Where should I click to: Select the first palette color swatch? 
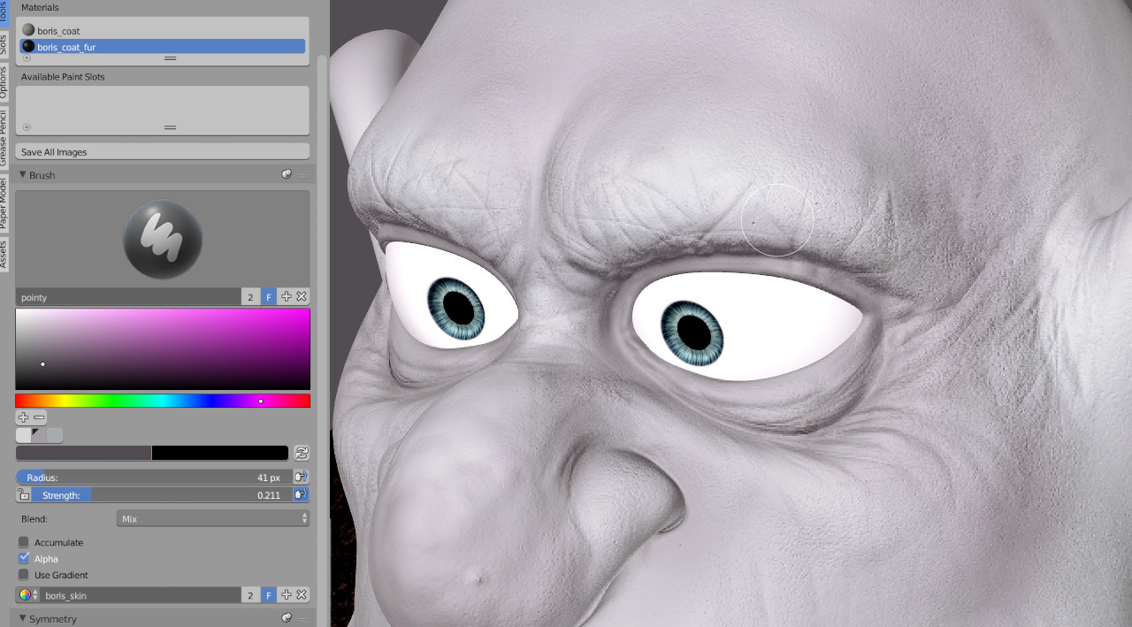coord(23,435)
